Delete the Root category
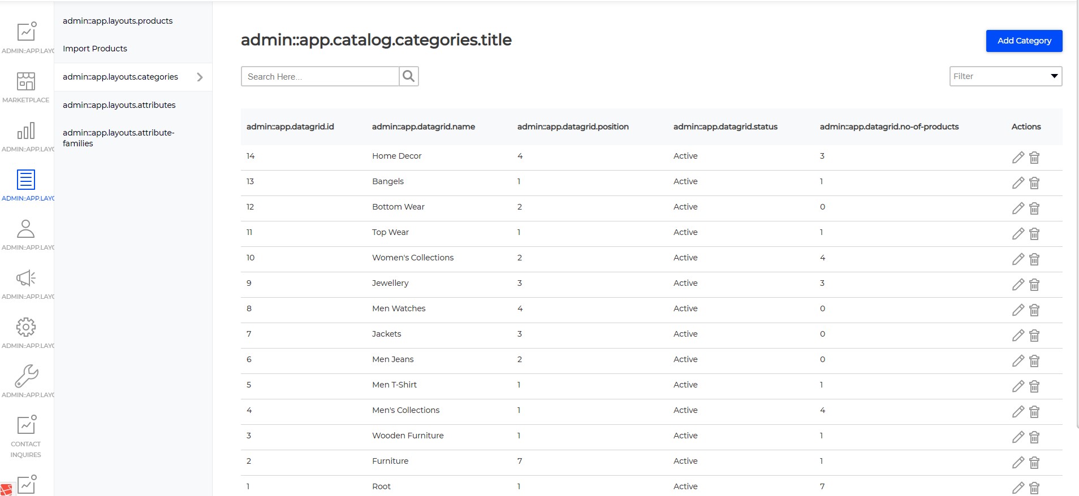Image resolution: width=1079 pixels, height=496 pixels. (x=1034, y=488)
